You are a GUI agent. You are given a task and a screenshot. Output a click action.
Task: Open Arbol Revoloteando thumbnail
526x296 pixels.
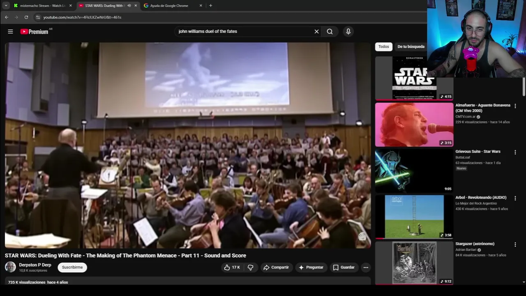coord(414,217)
